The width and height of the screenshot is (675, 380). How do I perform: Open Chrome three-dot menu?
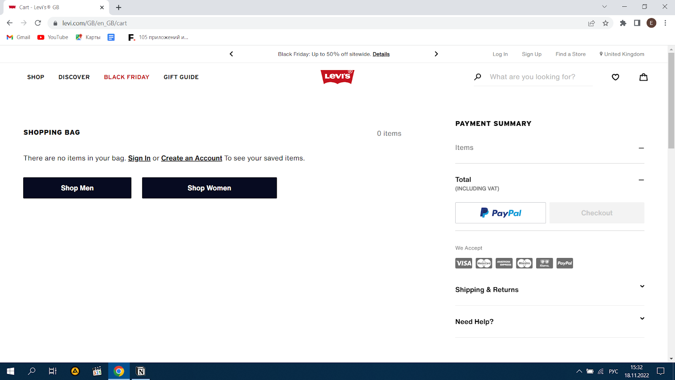click(x=665, y=23)
